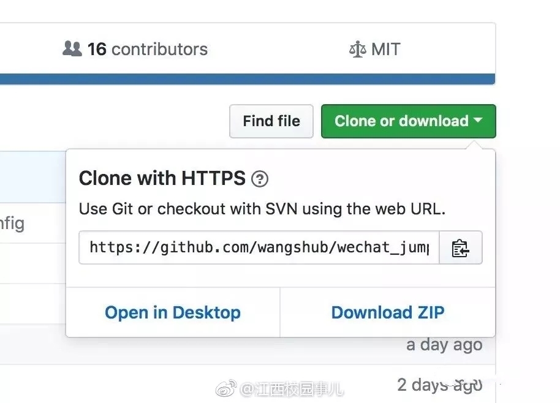Select the Clone with HTTPS heading
560x403 pixels.
pyautogui.click(x=162, y=178)
